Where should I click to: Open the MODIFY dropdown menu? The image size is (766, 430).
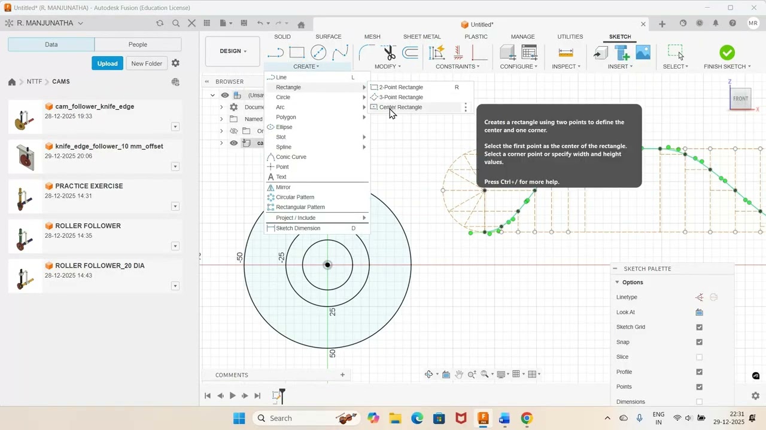[388, 66]
